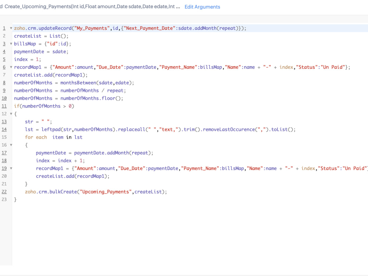The height and width of the screenshot is (276, 368).
Task: Click createList = List(); statement
Action: [41, 36]
